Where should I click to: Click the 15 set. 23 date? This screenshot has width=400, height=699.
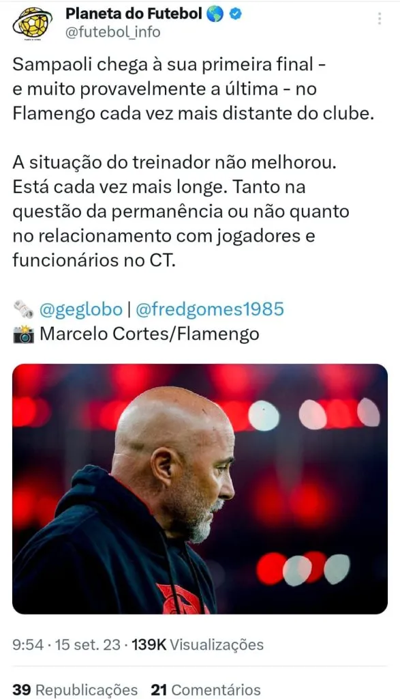tap(87, 644)
